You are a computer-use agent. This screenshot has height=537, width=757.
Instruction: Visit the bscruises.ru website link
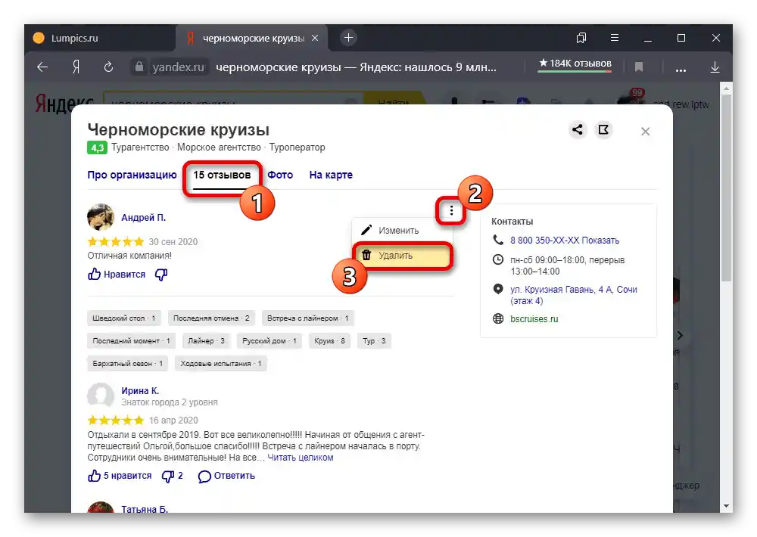[534, 319]
